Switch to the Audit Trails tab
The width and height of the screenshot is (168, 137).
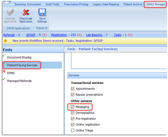pyautogui.click(x=52, y=4)
